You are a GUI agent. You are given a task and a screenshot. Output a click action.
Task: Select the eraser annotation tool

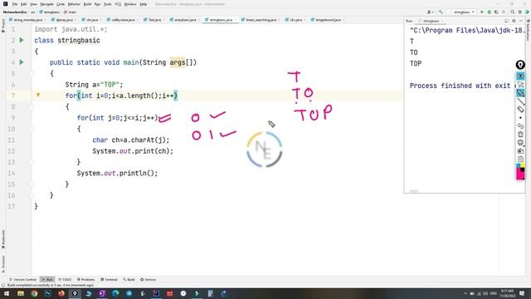point(520,109)
